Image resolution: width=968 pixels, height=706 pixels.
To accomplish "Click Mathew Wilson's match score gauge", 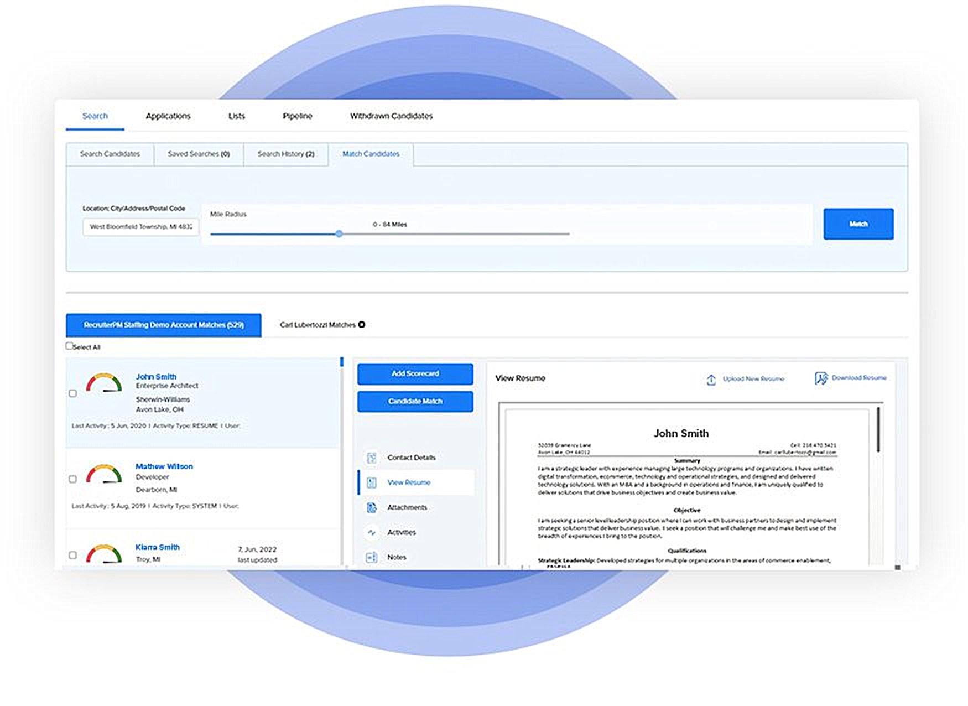I will click(104, 474).
